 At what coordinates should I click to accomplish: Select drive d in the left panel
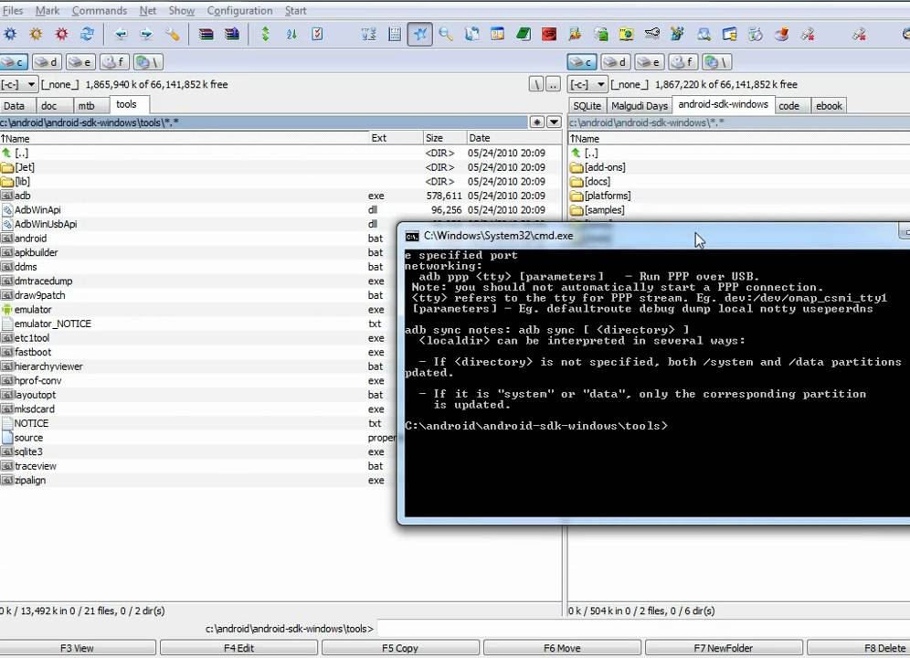tap(47, 61)
